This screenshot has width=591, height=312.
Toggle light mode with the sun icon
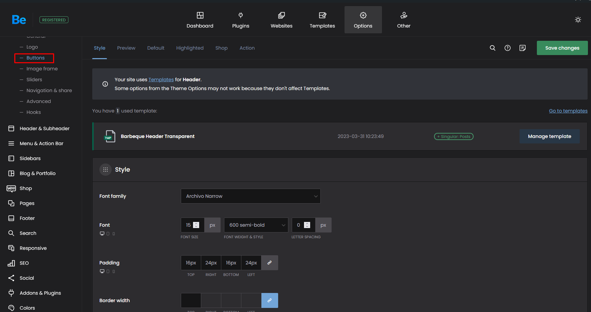(578, 20)
